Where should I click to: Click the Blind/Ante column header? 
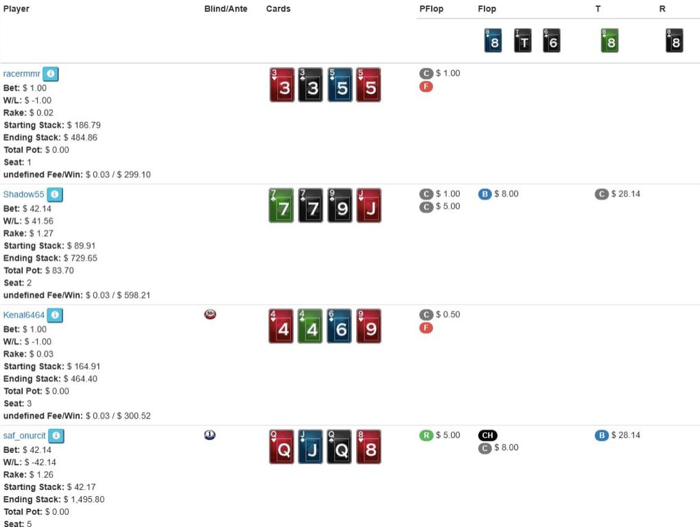[226, 9]
